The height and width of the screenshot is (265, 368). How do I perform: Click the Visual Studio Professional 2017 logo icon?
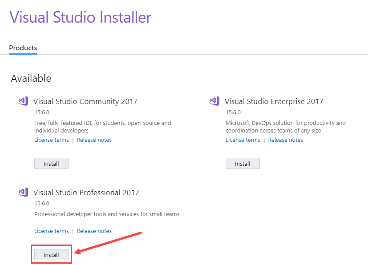[x=23, y=193]
